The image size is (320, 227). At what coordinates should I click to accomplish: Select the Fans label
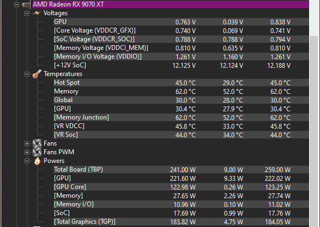pos(50,143)
